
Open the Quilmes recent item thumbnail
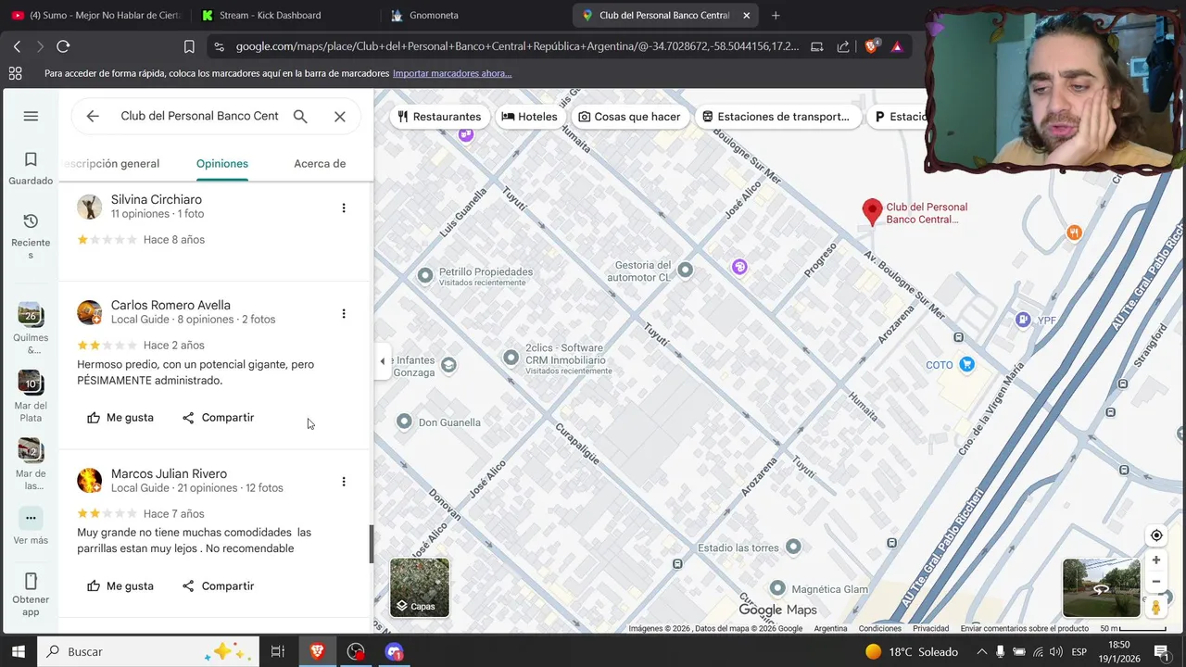(31, 315)
